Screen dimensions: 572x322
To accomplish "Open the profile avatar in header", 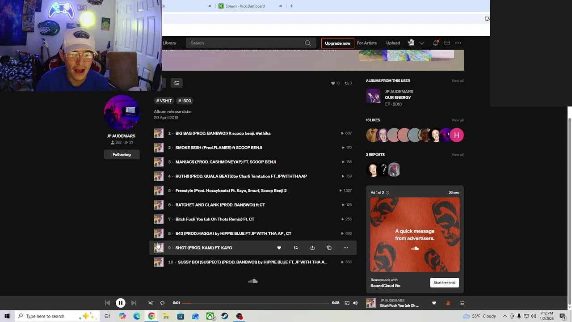I will click(x=411, y=43).
